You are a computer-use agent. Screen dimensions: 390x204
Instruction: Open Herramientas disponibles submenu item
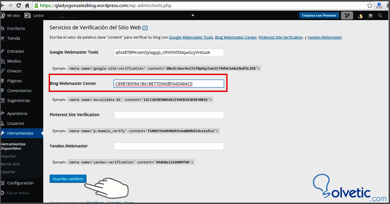tap(13, 146)
